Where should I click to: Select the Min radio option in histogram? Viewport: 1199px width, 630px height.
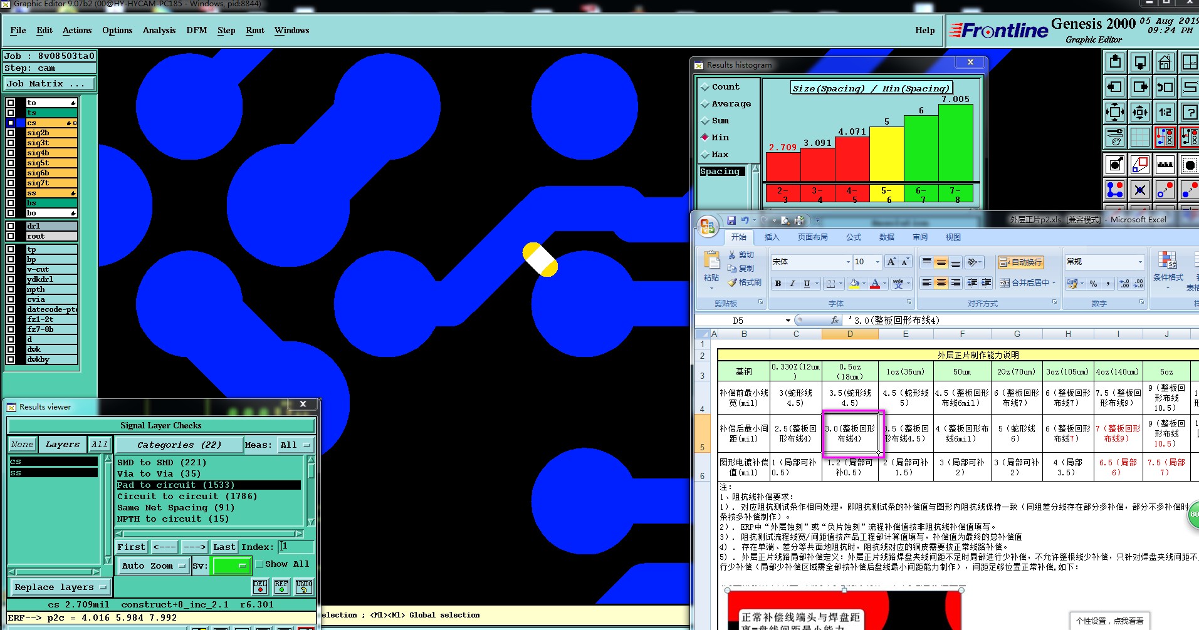[705, 137]
